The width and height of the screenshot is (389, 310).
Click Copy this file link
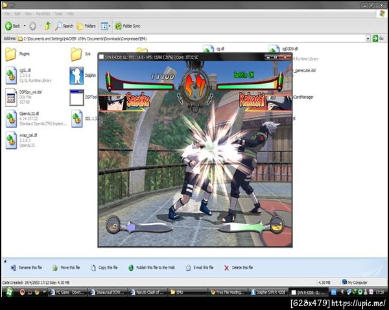pos(104,268)
